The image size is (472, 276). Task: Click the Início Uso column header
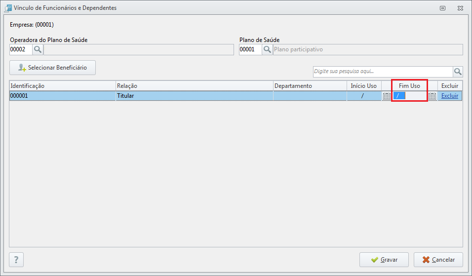click(364, 86)
